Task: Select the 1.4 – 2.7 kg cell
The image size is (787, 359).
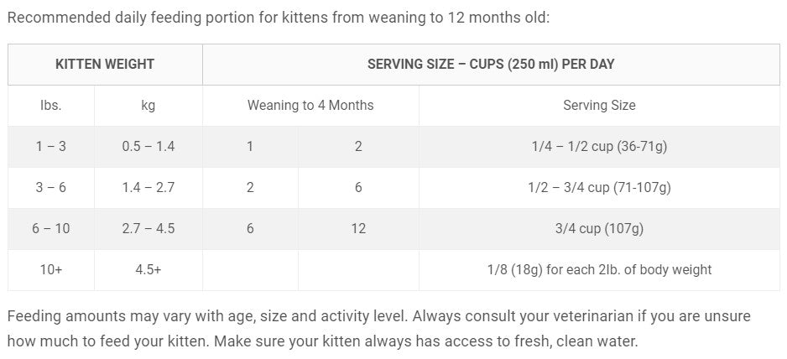Action: tap(149, 188)
